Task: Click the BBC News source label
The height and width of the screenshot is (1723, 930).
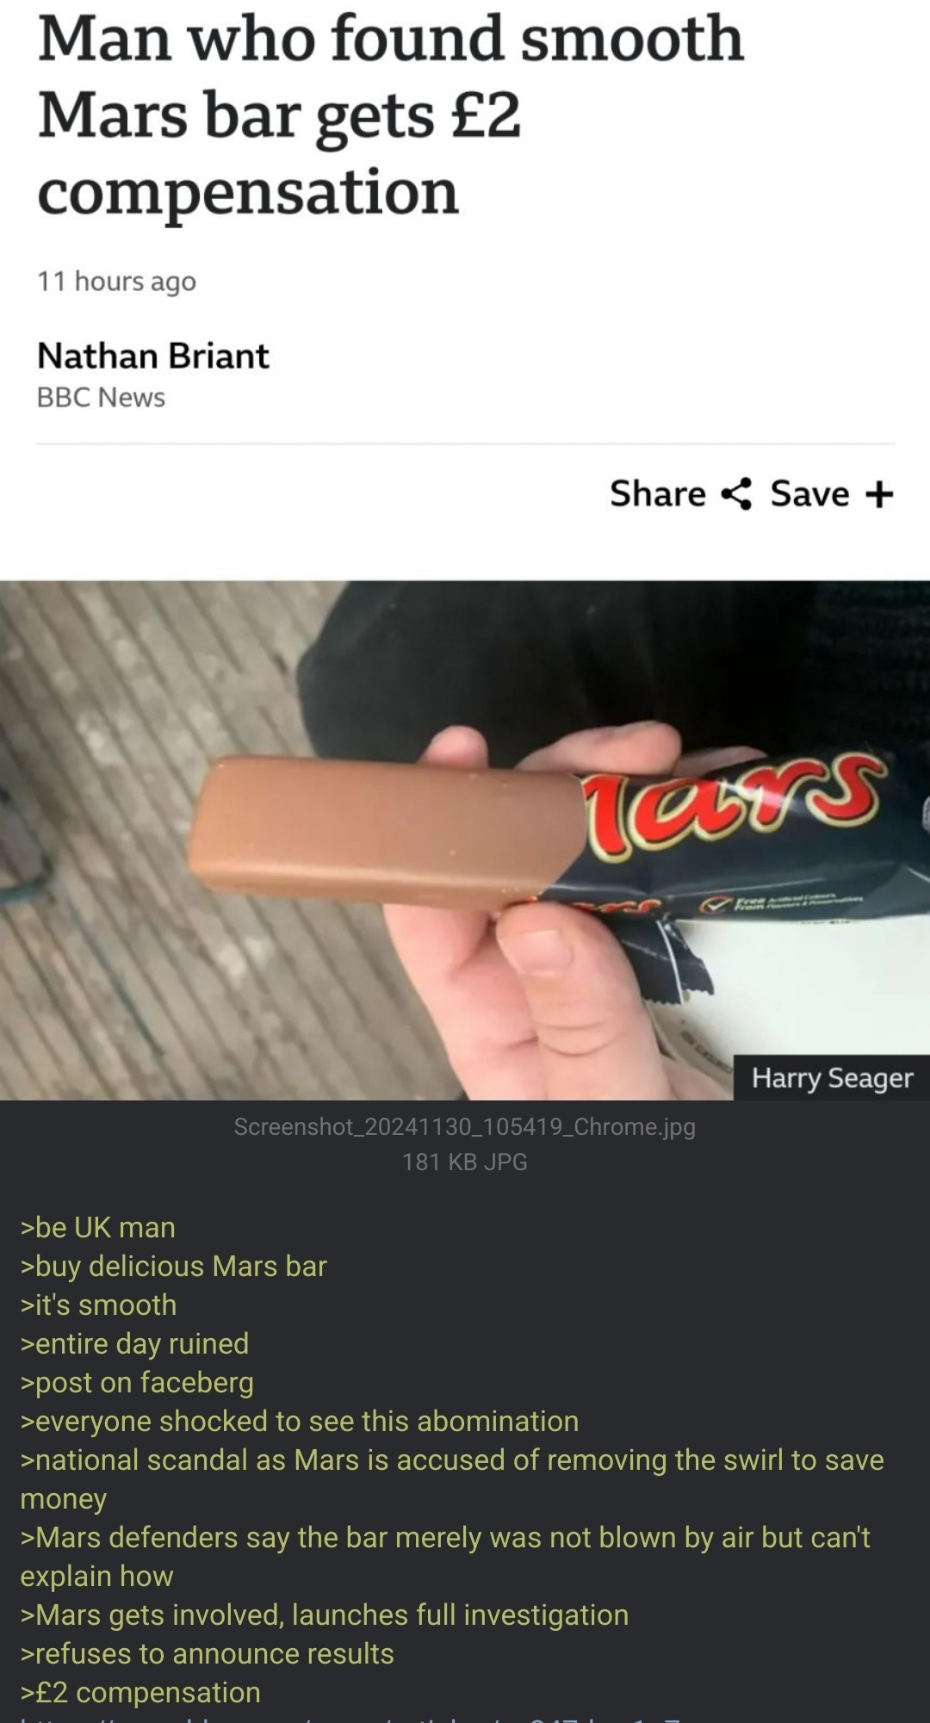Action: (x=101, y=397)
